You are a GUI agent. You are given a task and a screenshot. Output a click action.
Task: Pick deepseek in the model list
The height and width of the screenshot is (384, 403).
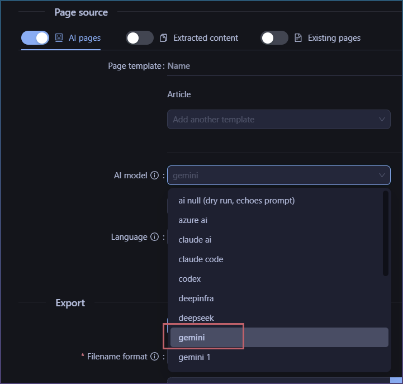click(279, 317)
